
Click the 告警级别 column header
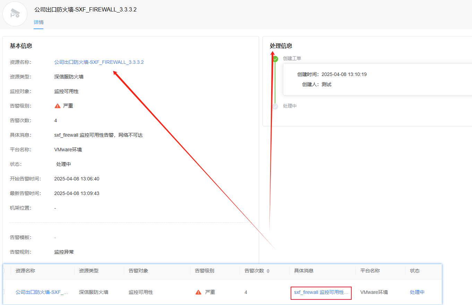coord(205,271)
